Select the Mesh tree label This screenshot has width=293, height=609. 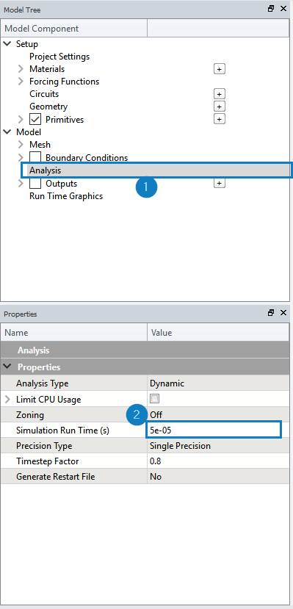40,145
